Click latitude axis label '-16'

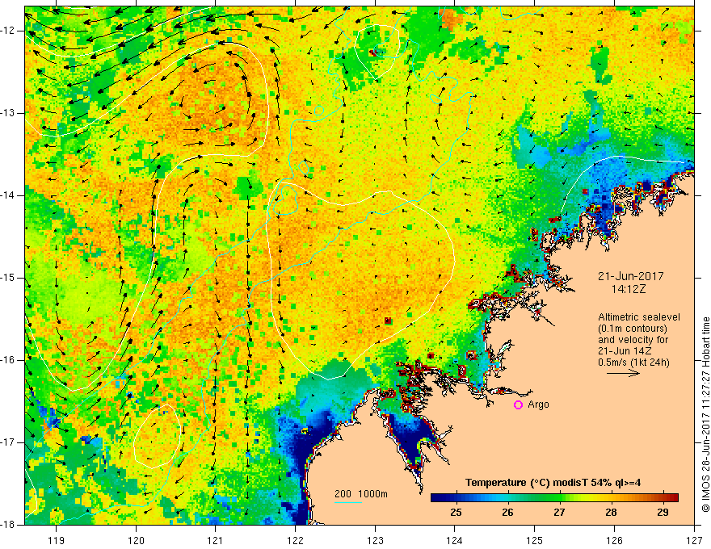[9, 360]
